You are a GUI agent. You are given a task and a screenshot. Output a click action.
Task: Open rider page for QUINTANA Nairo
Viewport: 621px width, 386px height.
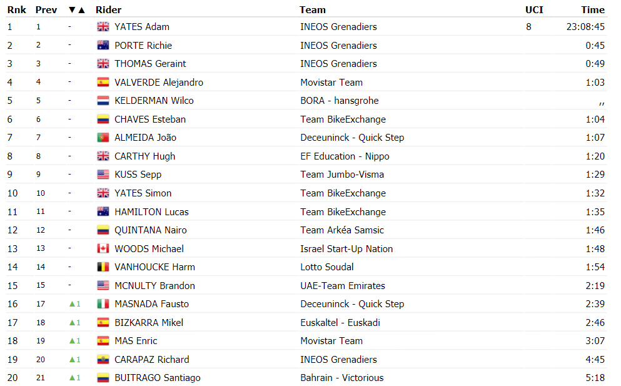[x=151, y=230]
